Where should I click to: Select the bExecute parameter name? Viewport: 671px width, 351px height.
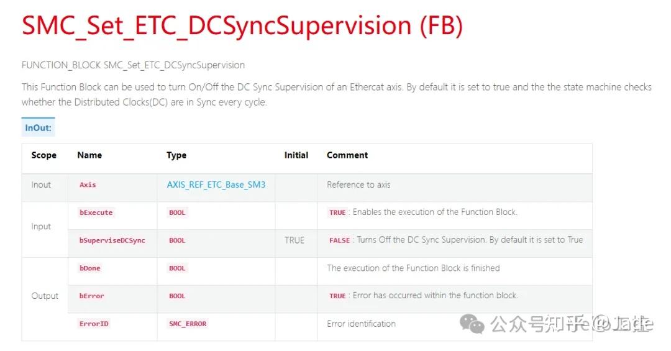96,212
